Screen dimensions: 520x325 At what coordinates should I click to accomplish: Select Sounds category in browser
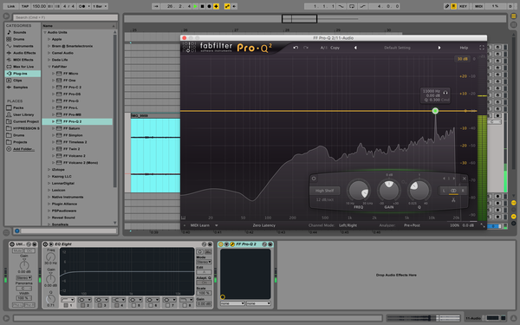pyautogui.click(x=20, y=32)
